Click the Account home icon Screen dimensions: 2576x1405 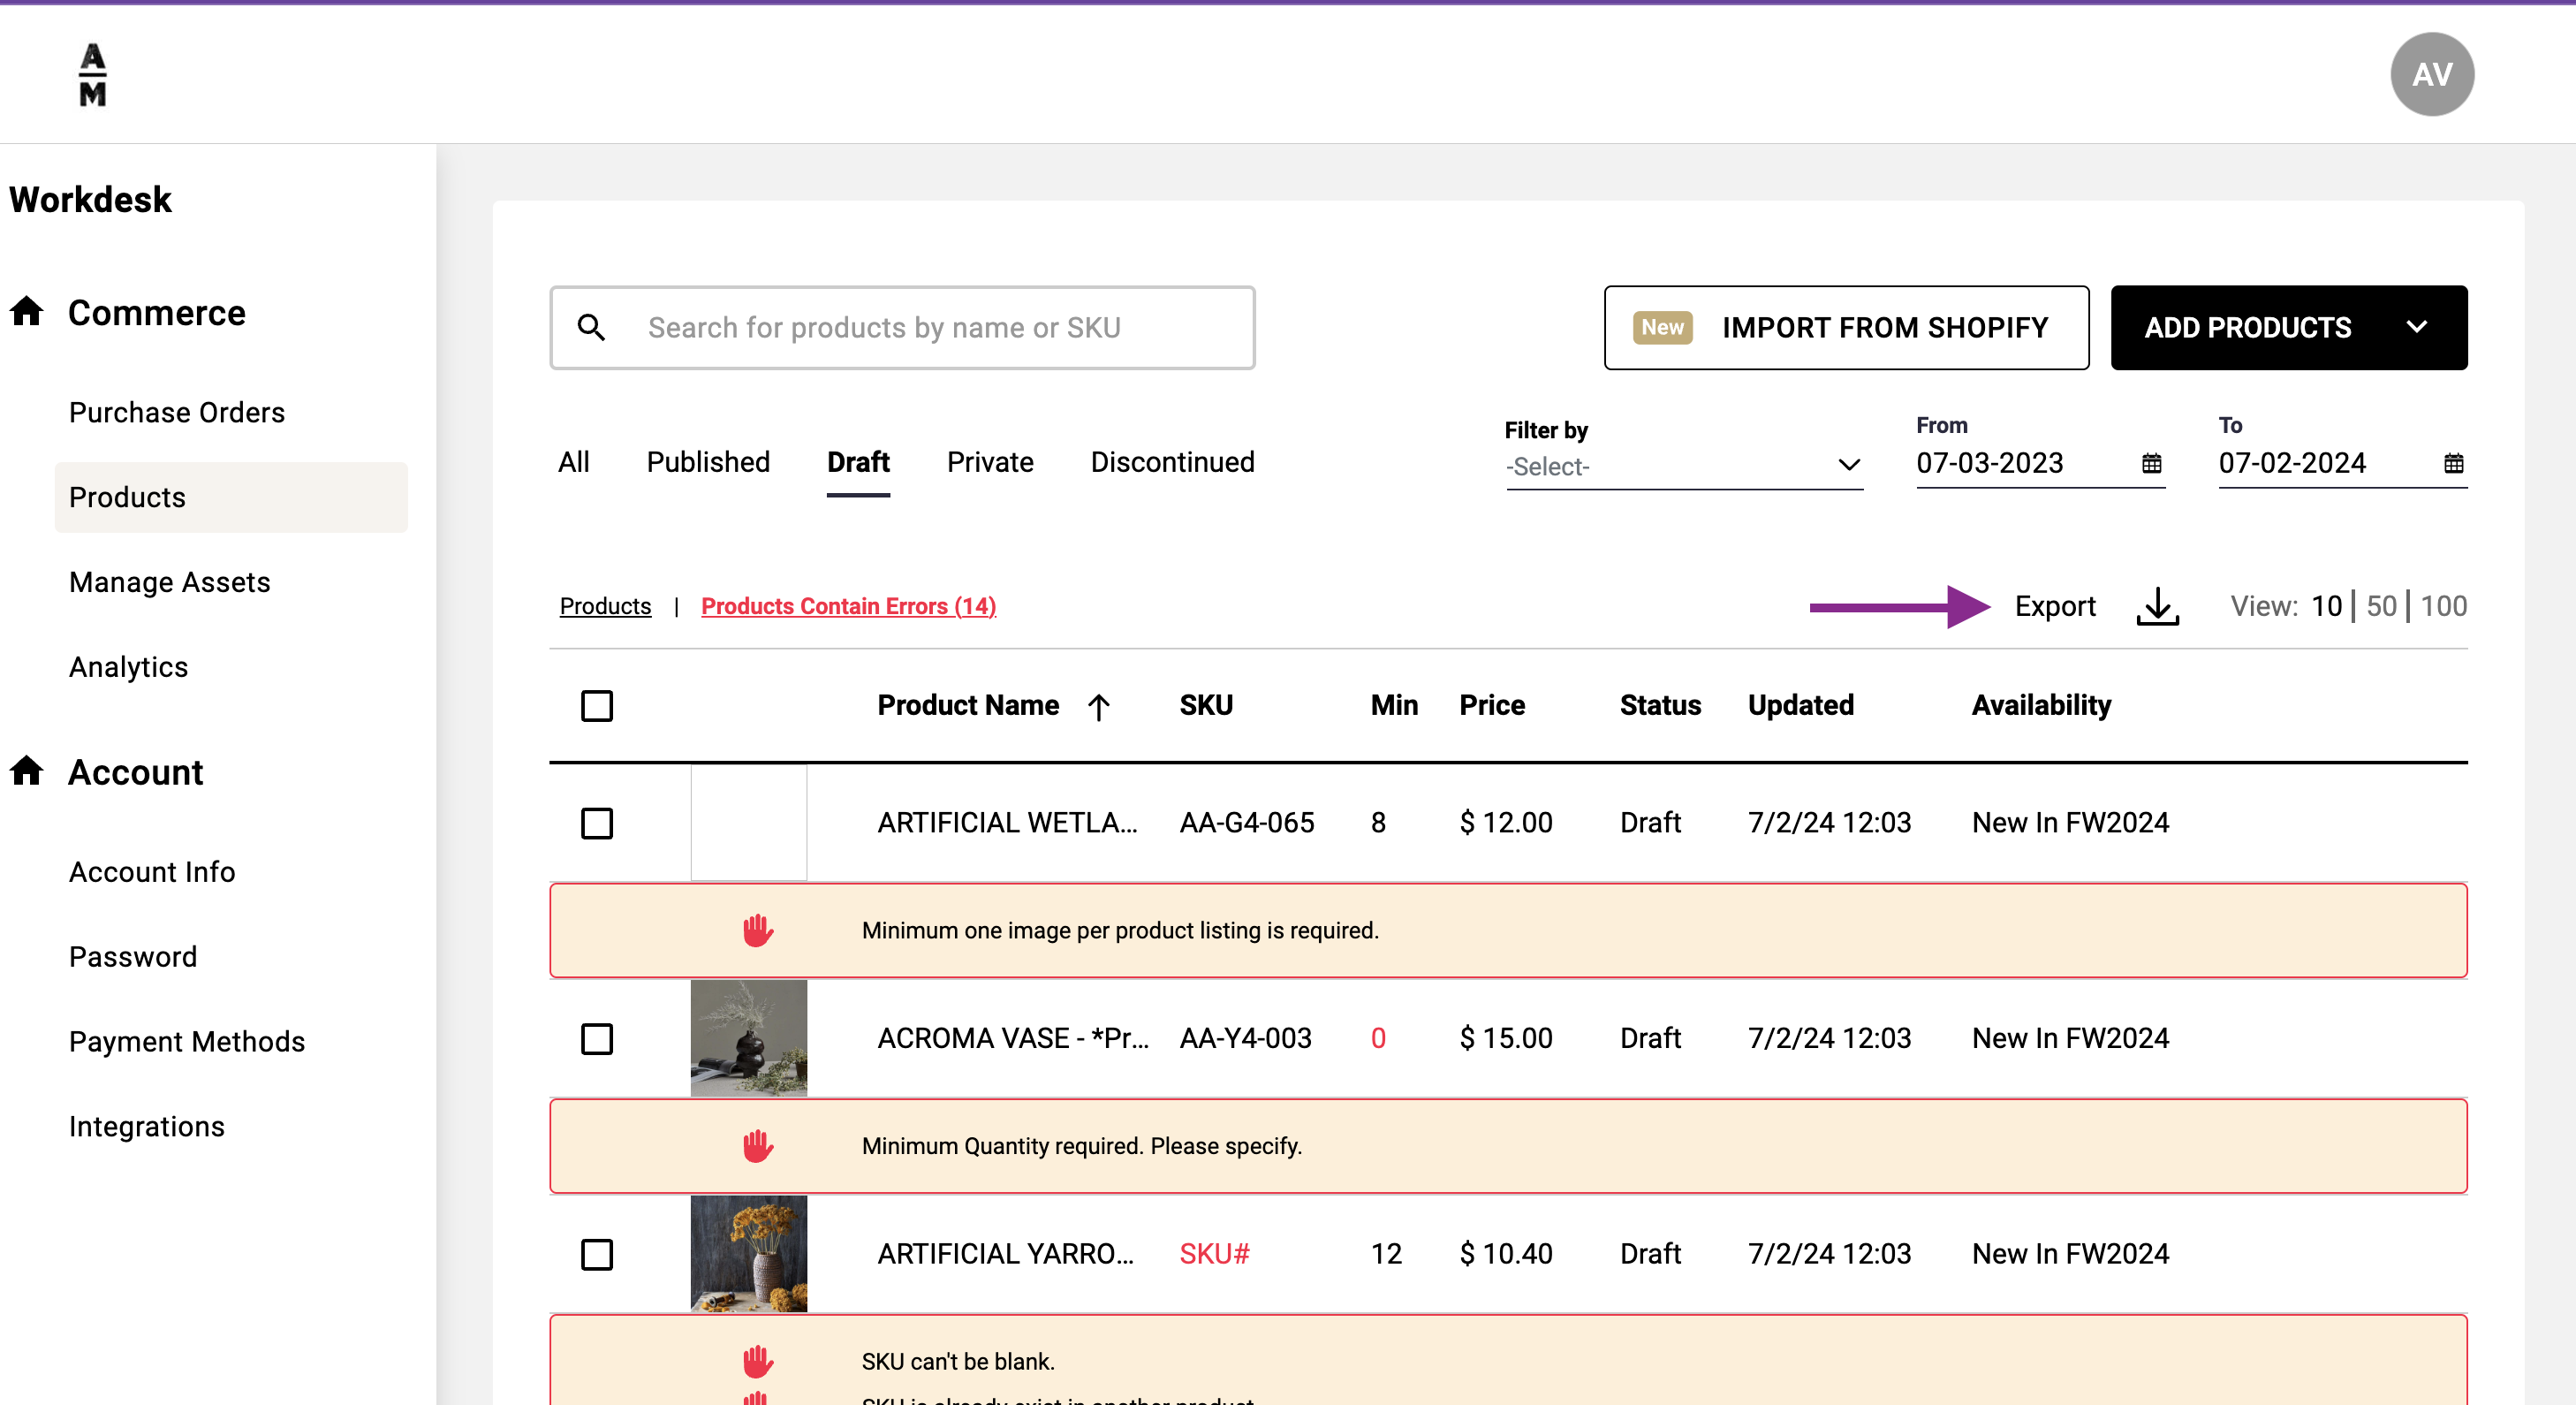coord(27,771)
